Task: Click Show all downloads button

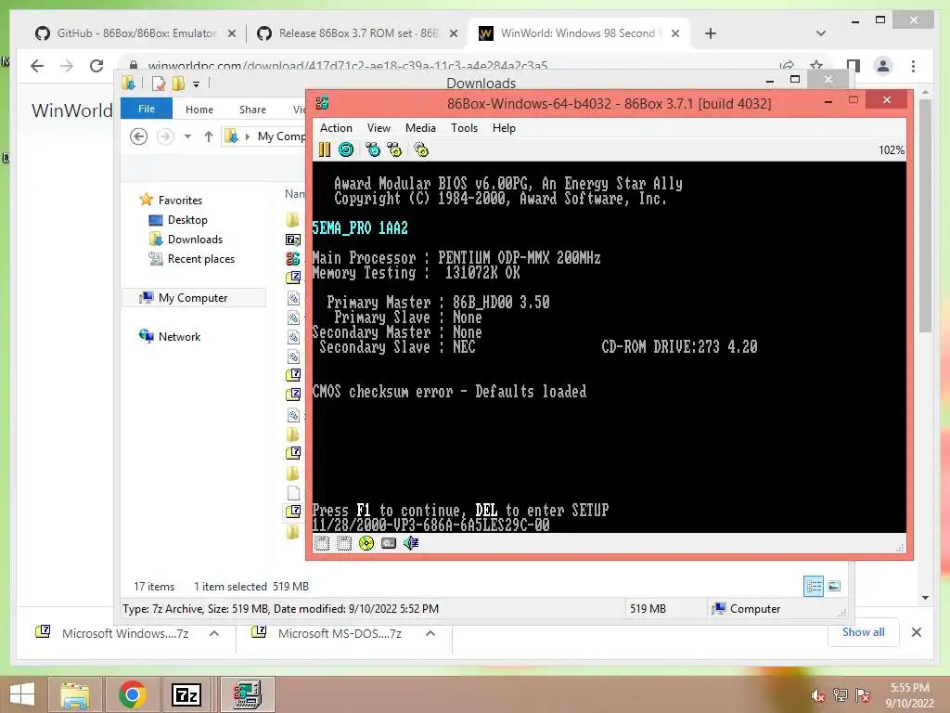Action: tap(864, 632)
